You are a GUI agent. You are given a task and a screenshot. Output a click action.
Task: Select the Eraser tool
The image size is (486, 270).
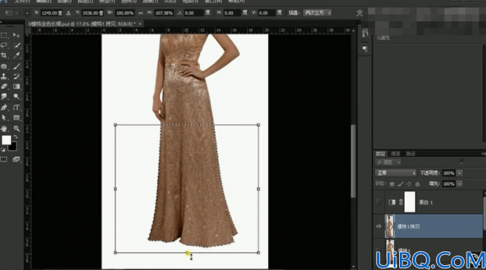pos(4,86)
